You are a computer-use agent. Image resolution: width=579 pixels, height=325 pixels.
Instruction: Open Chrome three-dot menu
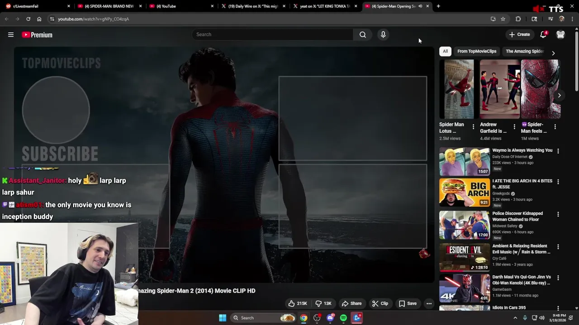tap(573, 19)
